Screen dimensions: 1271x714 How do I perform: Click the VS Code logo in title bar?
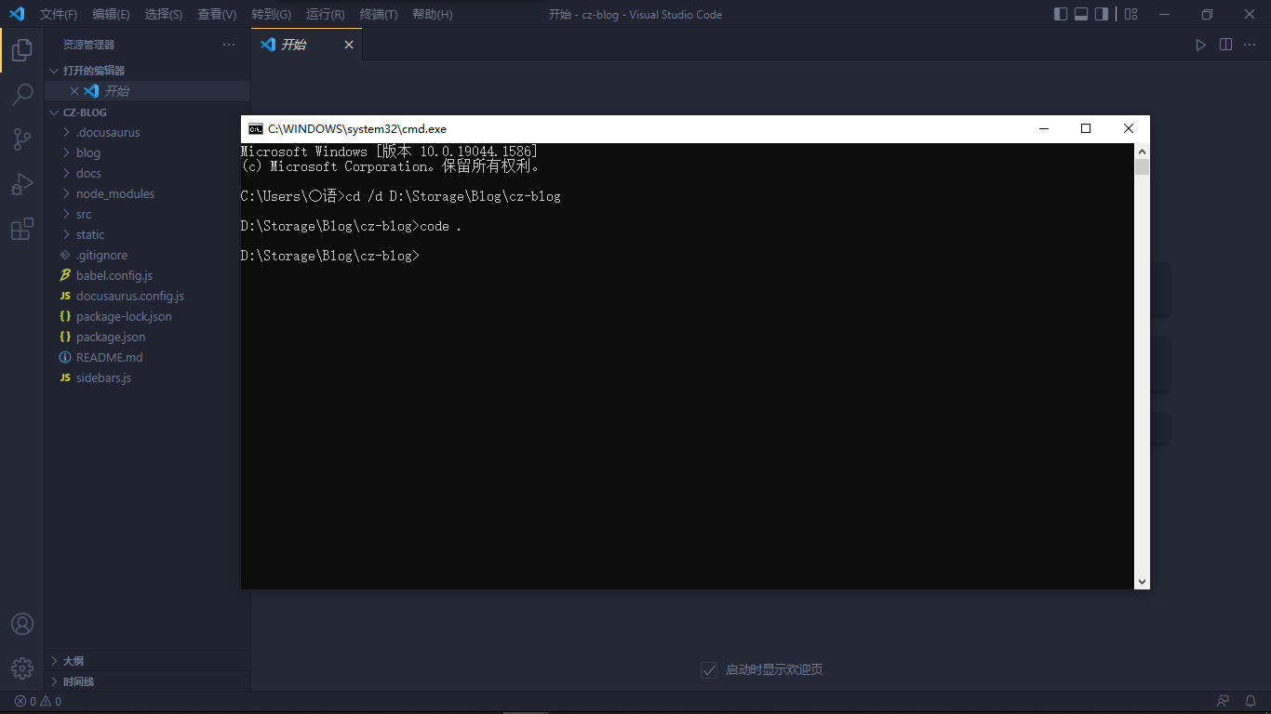pyautogui.click(x=17, y=14)
